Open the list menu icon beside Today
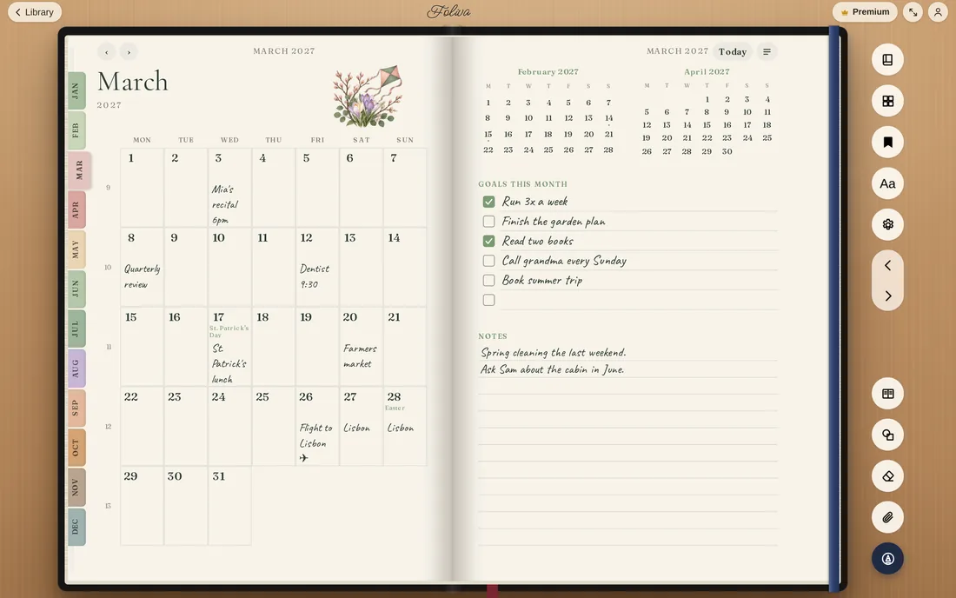This screenshot has height=598, width=956. 767,52
